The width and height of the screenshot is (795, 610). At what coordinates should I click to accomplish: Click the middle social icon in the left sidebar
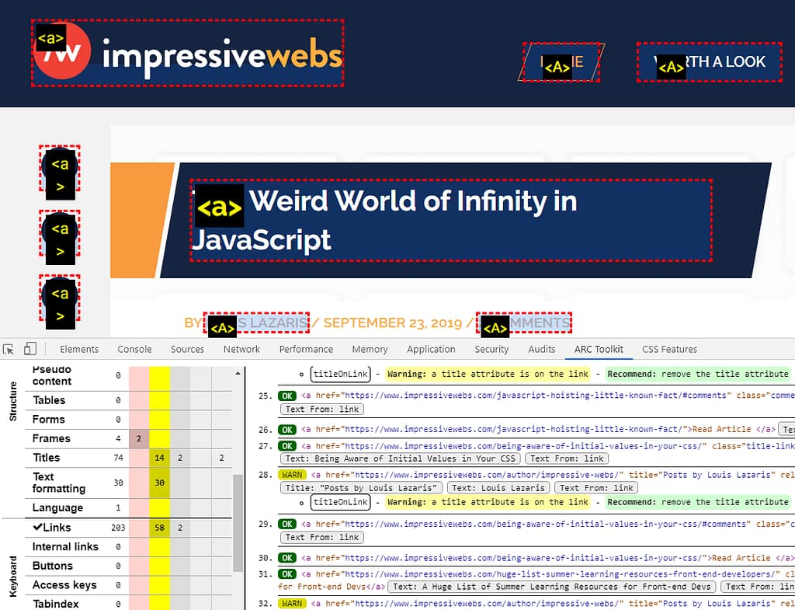click(x=60, y=236)
